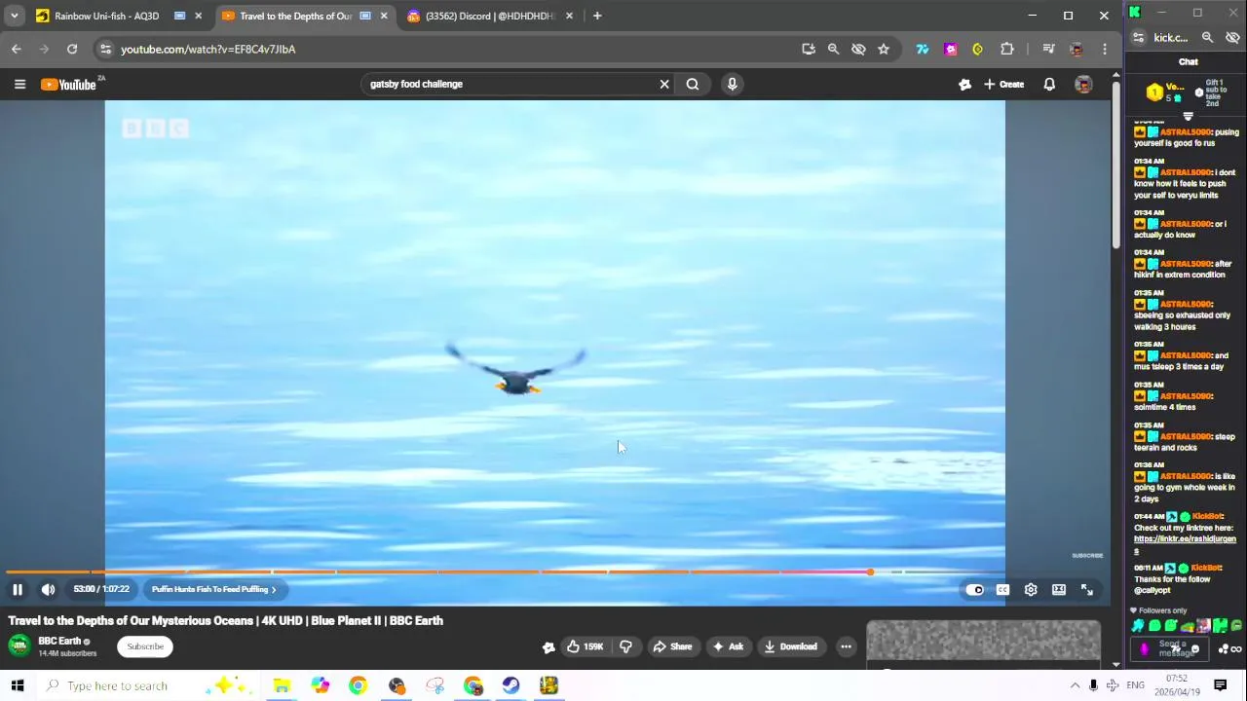Open File Explorer from the taskbar

pos(282,685)
